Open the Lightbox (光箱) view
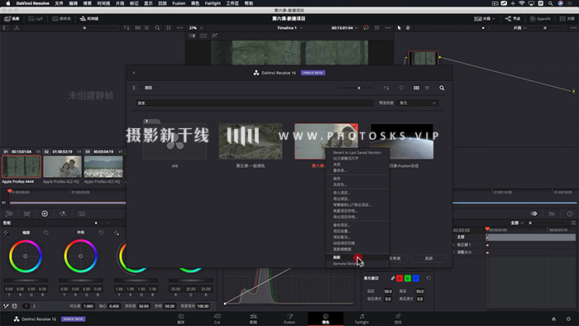Image resolution: width=579 pixels, height=326 pixels. [567, 18]
